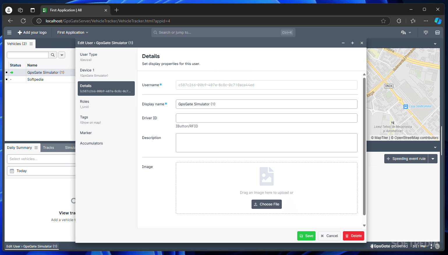Open vehicle filter dropdown arrow
Image resolution: width=448 pixels, height=255 pixels.
tap(62, 55)
